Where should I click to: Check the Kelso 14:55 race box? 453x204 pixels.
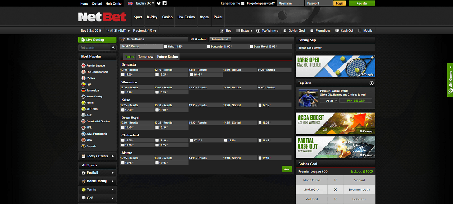165,46
